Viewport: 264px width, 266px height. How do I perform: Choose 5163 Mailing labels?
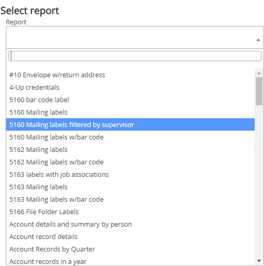(x=130, y=187)
